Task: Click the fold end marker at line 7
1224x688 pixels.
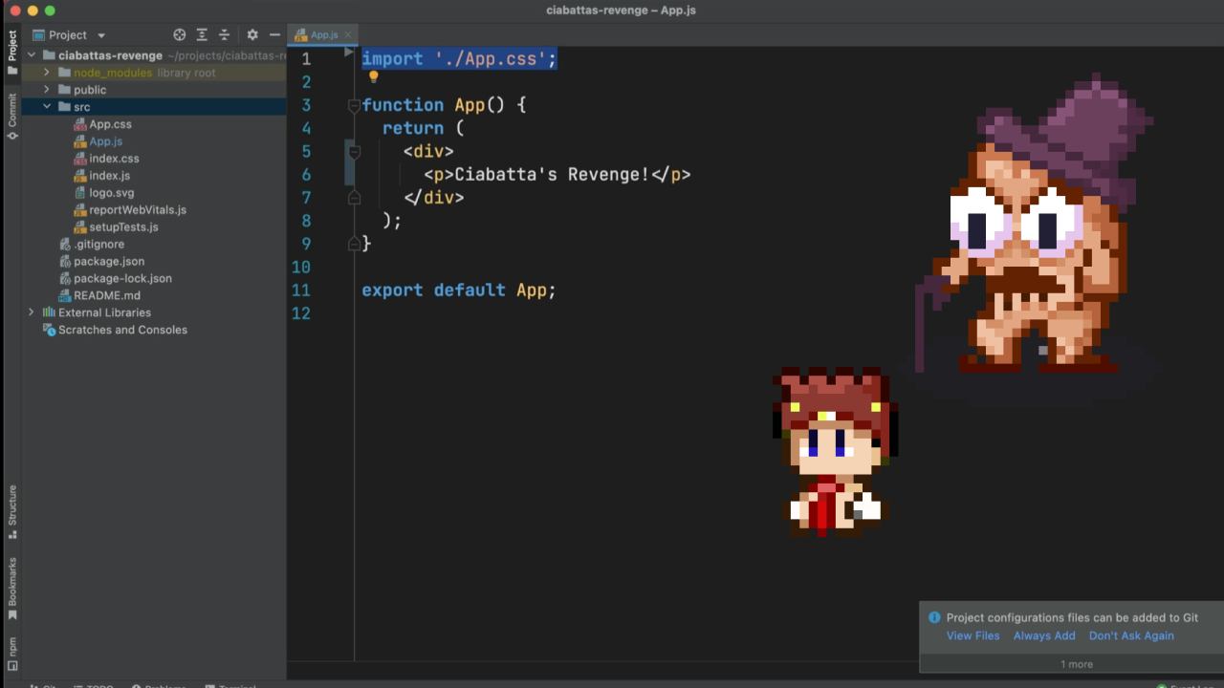Action: coord(354,197)
